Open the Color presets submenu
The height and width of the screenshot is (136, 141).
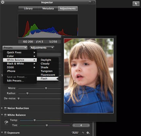[20, 56]
